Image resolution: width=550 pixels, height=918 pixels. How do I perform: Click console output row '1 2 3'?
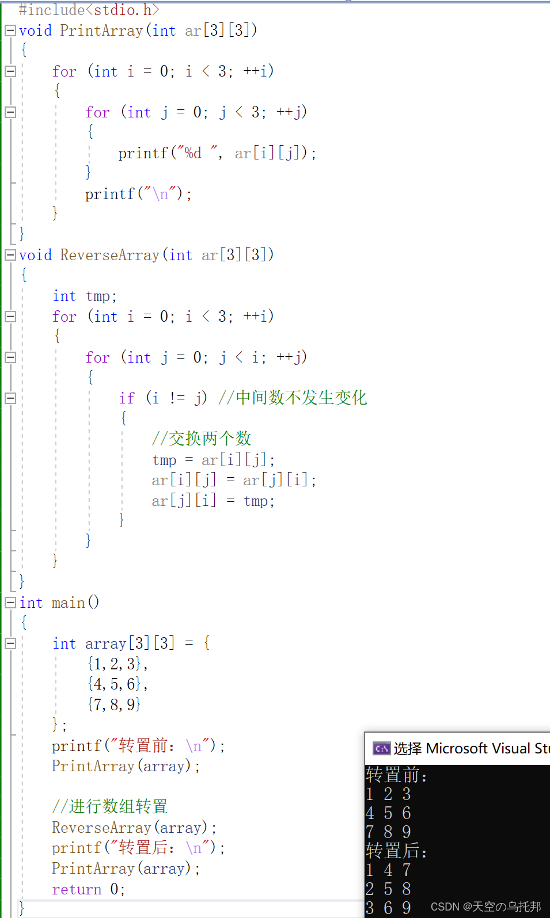tap(389, 794)
